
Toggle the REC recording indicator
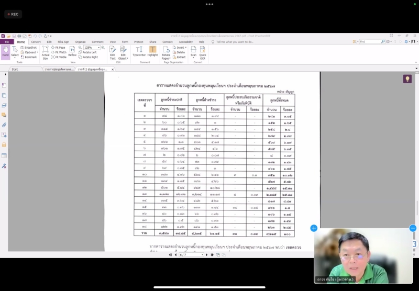coord(12,14)
